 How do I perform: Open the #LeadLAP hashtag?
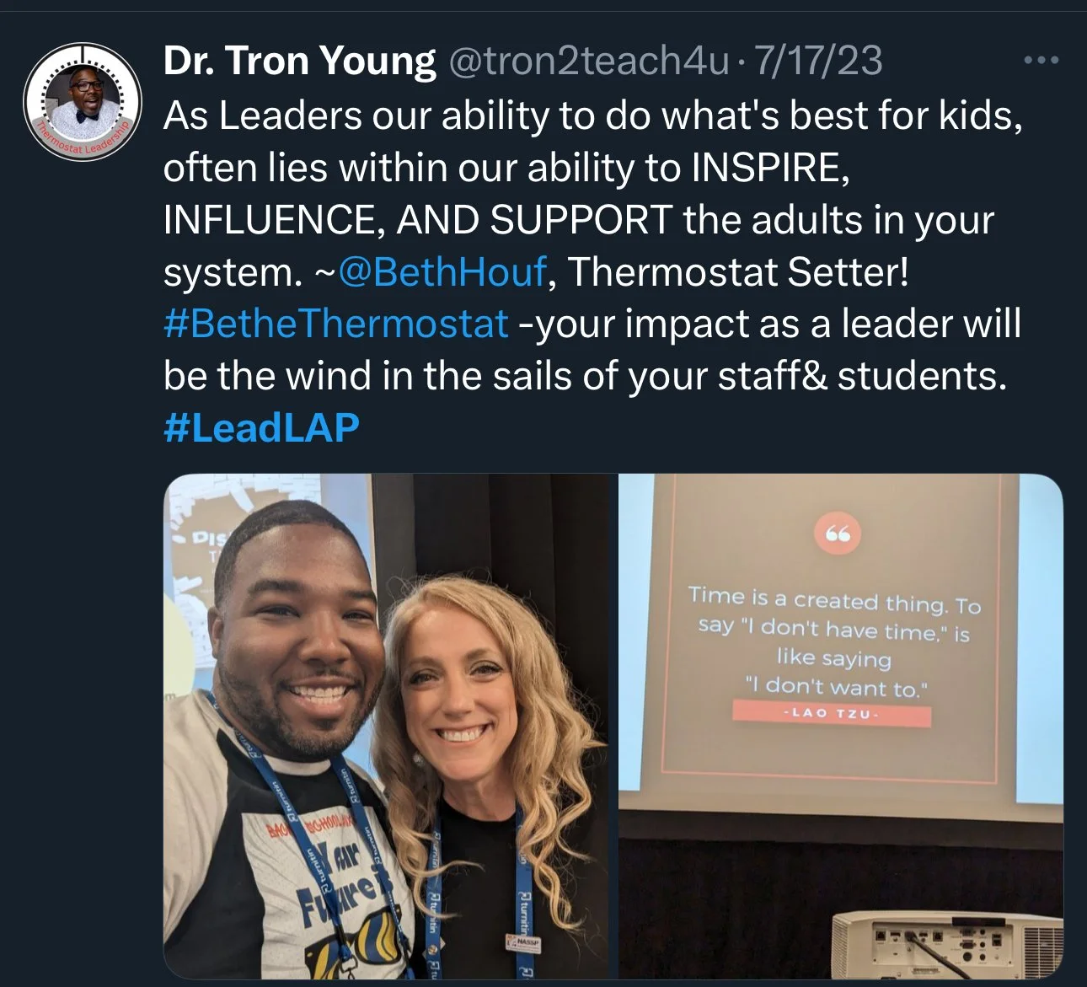point(261,427)
